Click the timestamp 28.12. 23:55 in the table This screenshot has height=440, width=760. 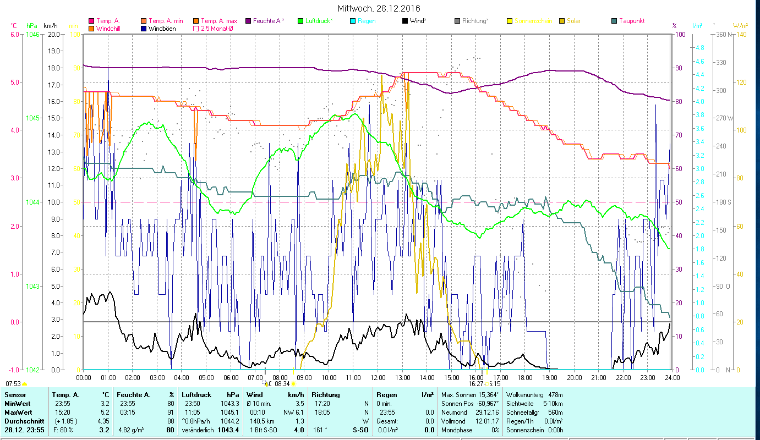[x=25, y=430]
